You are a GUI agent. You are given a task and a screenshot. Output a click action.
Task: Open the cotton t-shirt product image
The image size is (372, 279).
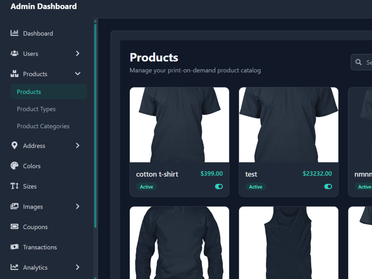(x=179, y=125)
